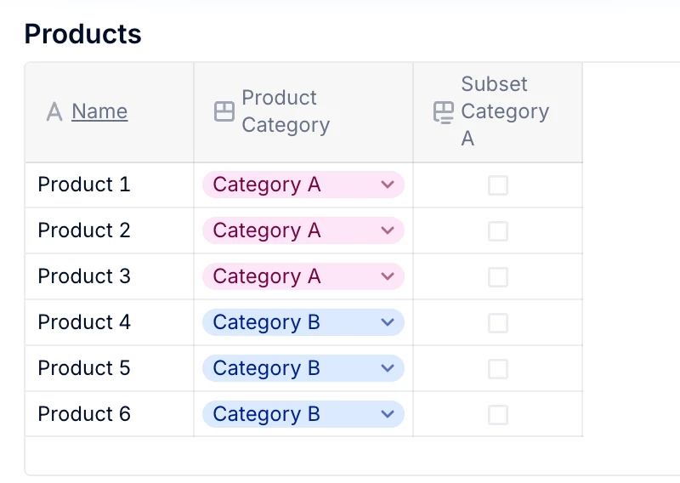Enable the checkbox for Product 3
The width and height of the screenshot is (680, 483).
click(x=498, y=277)
